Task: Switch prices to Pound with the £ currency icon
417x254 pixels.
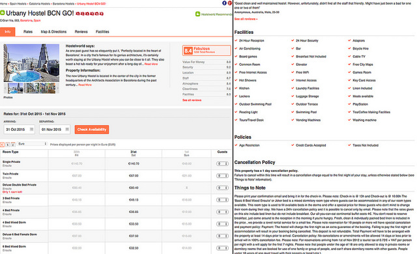Action: [x=13, y=145]
